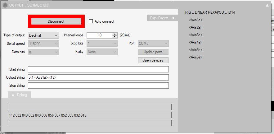Select the <Axis2a> entry
Image resolution: width=274 pixels, height=134 pixels.
coord(195,27)
